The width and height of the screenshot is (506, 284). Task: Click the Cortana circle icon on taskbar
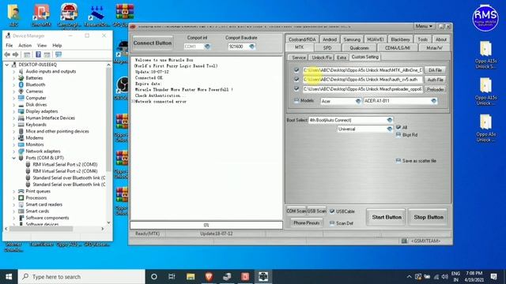pos(154,277)
